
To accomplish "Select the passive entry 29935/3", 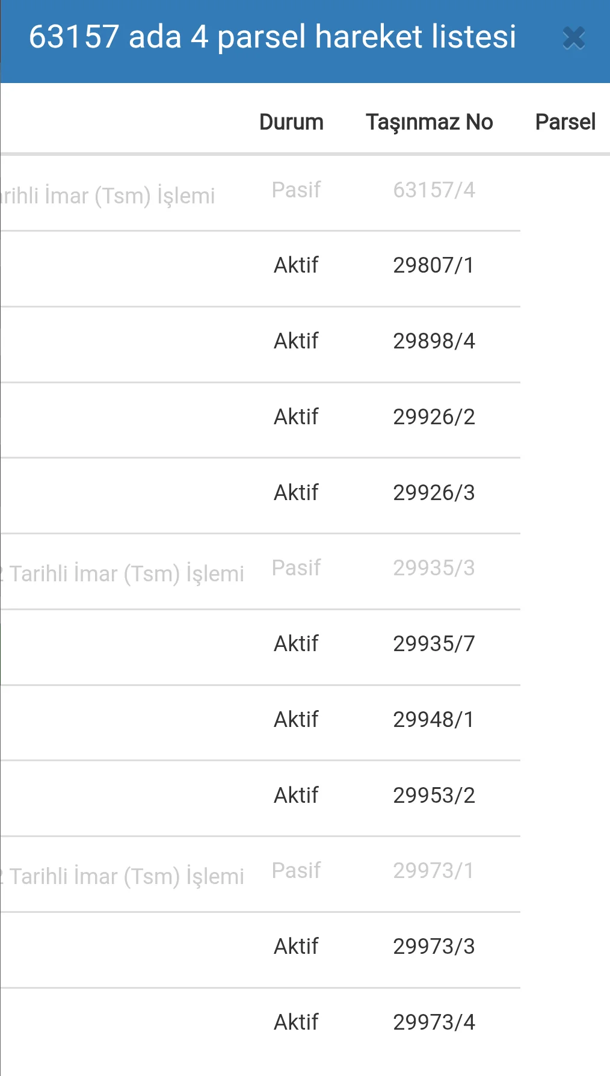I will [434, 568].
